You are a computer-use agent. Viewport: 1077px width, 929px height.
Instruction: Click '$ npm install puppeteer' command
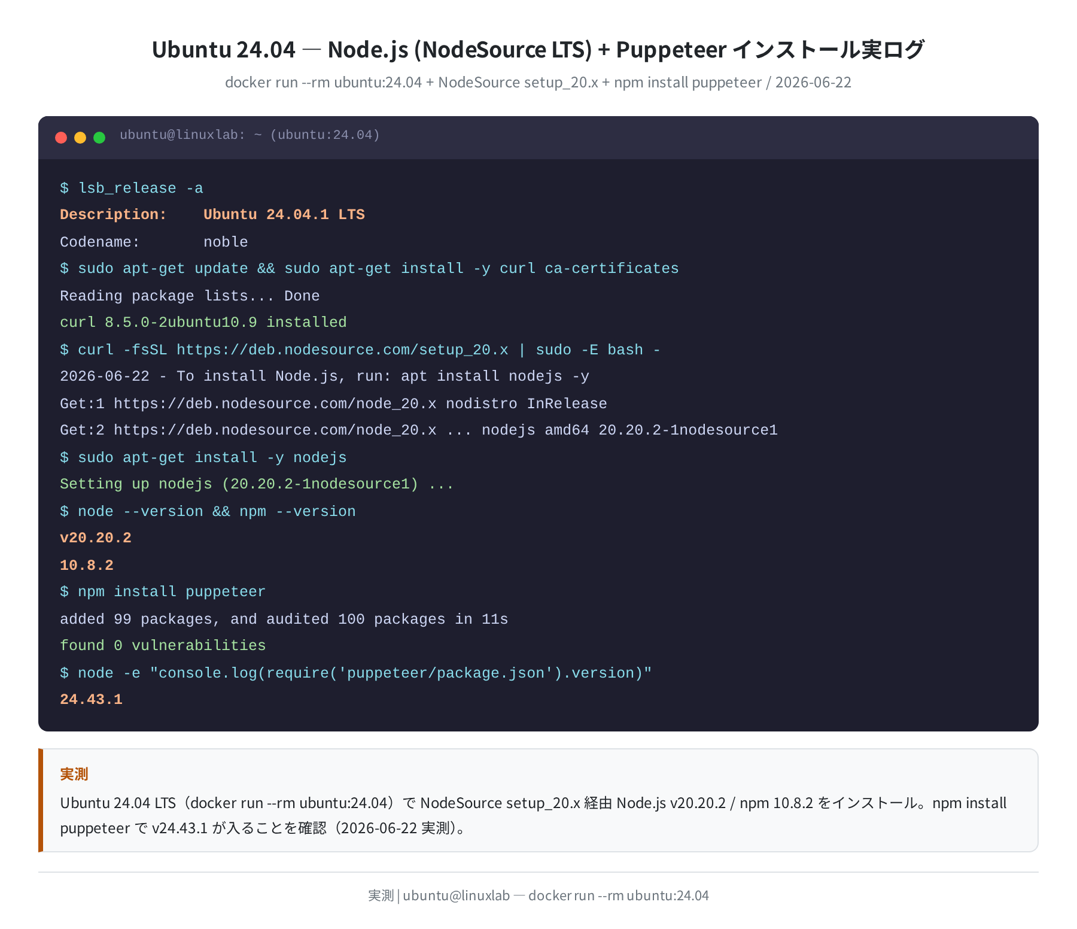(163, 591)
